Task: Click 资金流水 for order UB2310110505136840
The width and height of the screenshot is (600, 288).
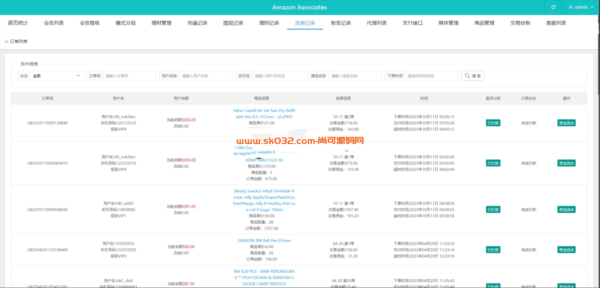Action: 566,123
